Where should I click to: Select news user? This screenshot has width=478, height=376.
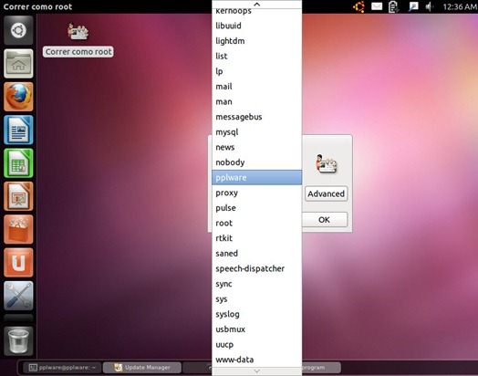[257, 147]
